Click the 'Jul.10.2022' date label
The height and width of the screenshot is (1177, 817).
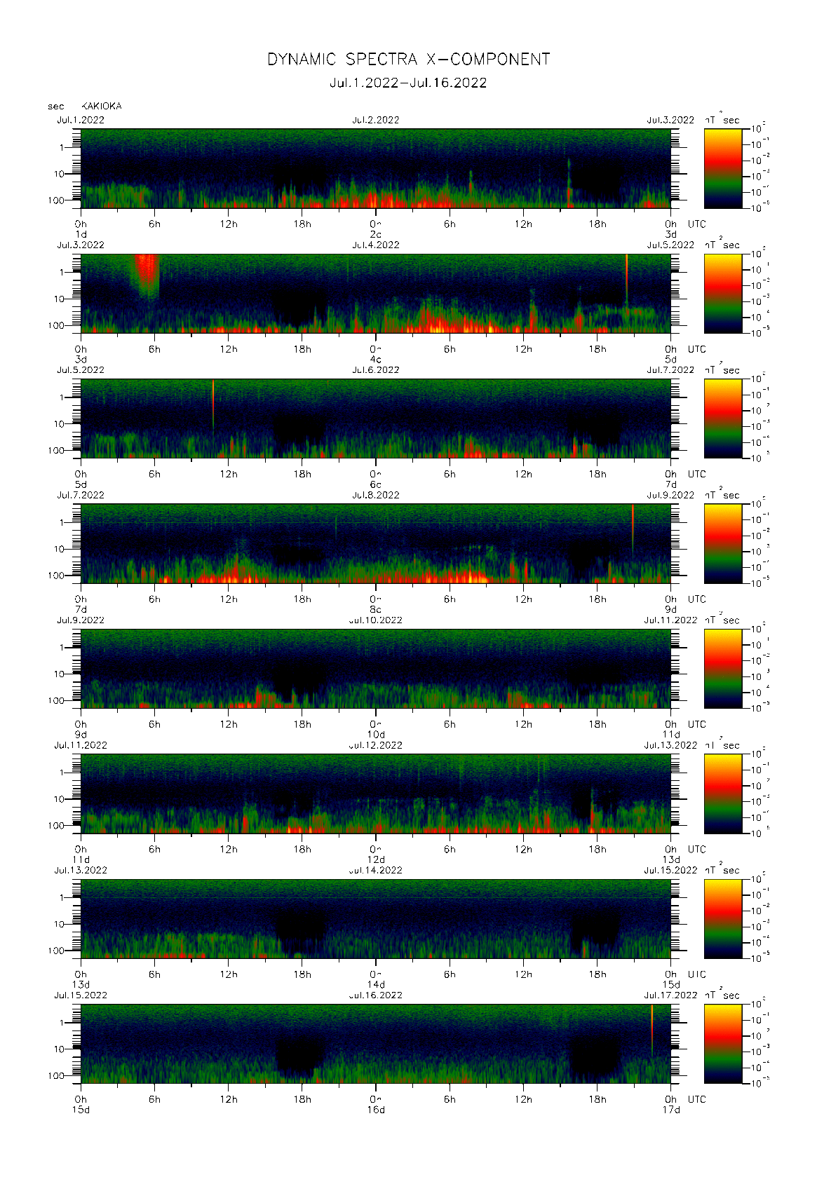tap(376, 620)
